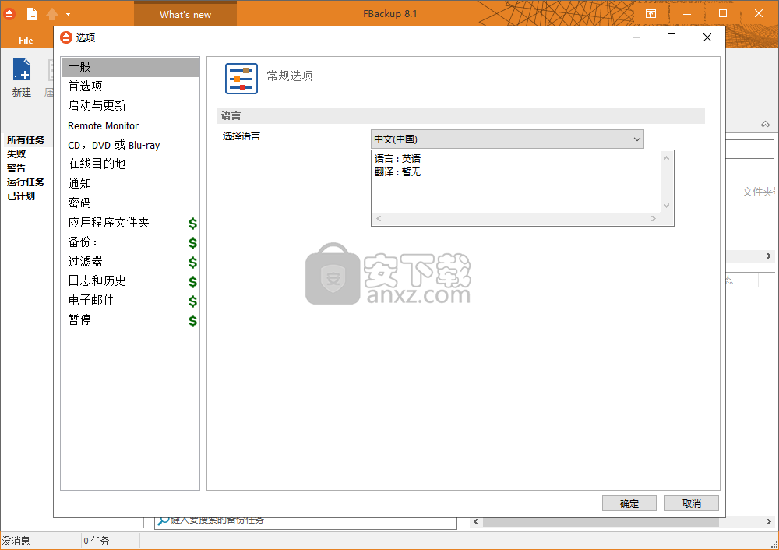Select the 一般 options category
This screenshot has width=779, height=550.
point(129,66)
